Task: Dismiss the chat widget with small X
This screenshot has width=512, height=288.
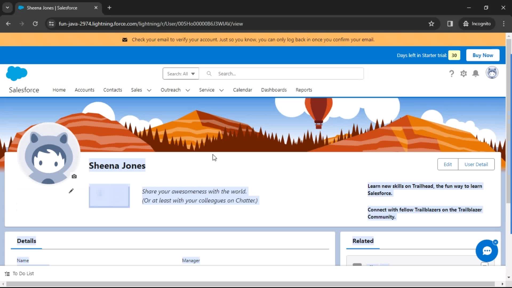Action: click(495, 242)
